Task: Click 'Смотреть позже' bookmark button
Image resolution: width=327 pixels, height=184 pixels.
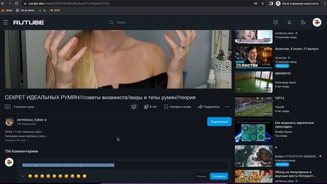Action: [x=177, y=107]
